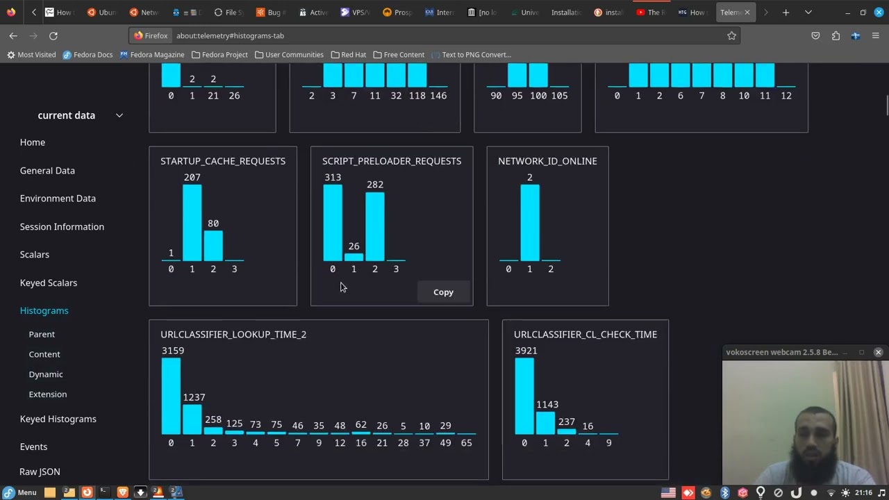Open Most Visited bookmarks

point(31,54)
